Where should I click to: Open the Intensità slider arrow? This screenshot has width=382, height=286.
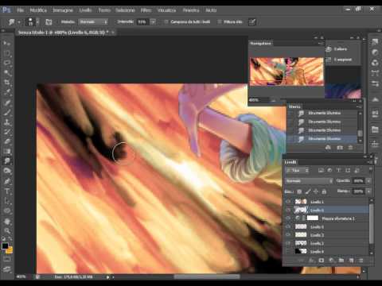(x=153, y=22)
